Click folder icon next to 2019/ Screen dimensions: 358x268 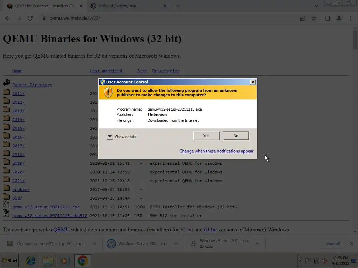tap(6, 162)
